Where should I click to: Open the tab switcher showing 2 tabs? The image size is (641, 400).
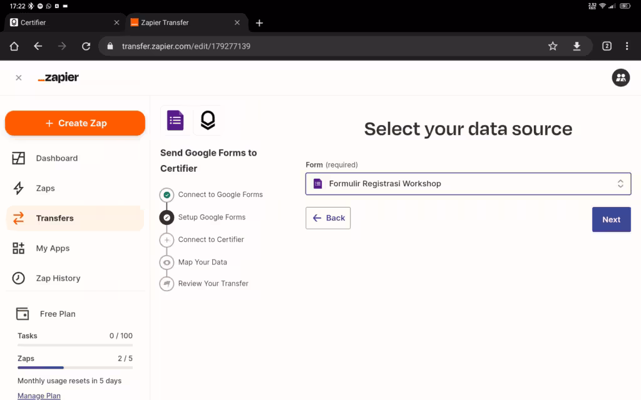pos(607,46)
